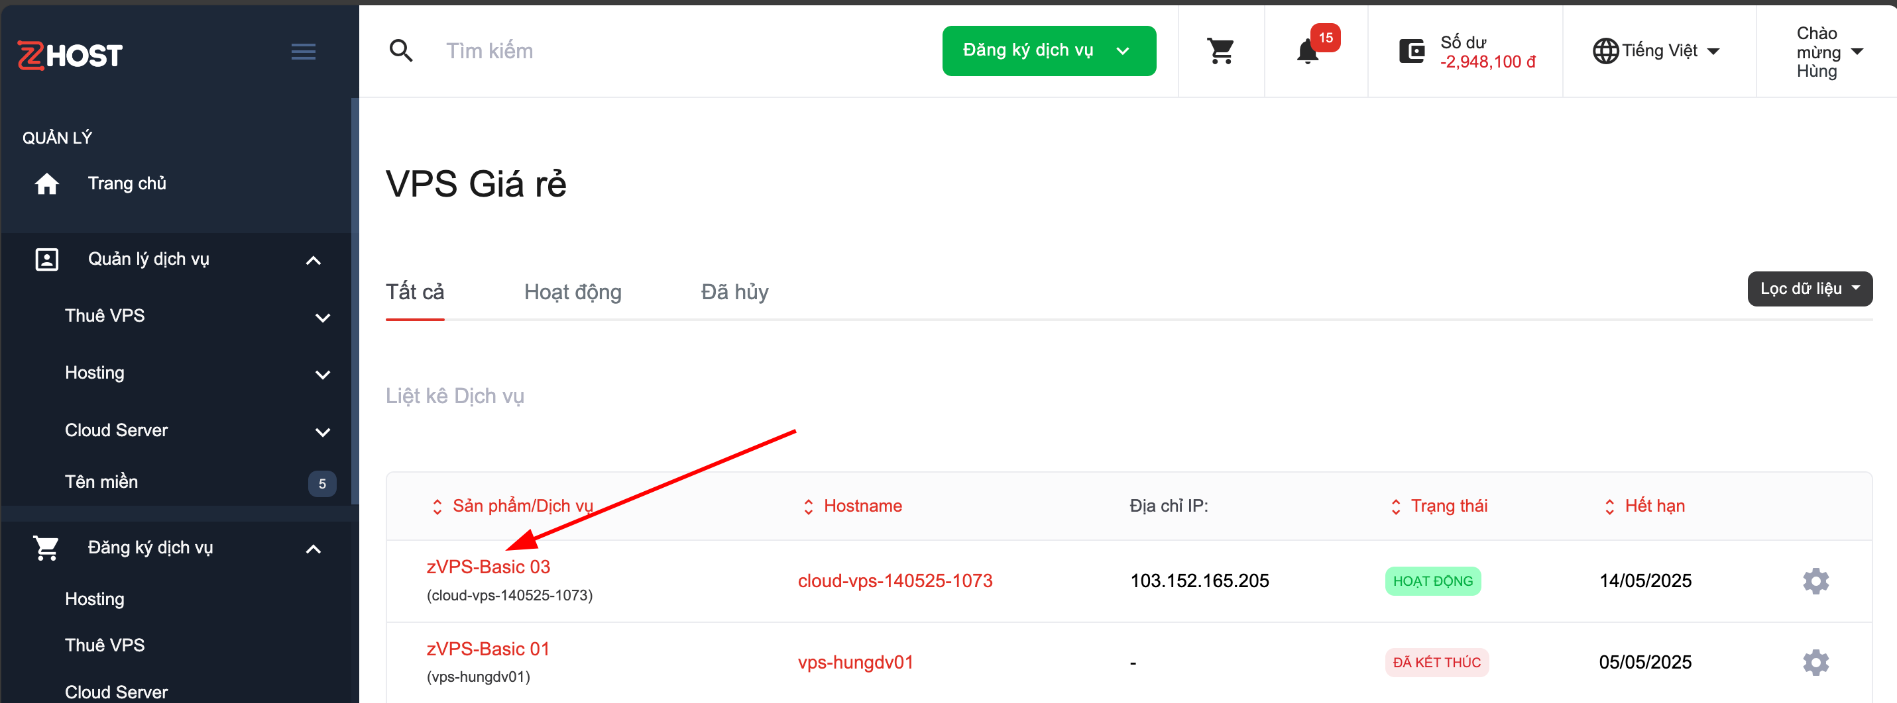Toggle the hamburger sidebar menu icon
The height and width of the screenshot is (703, 1897).
303,52
